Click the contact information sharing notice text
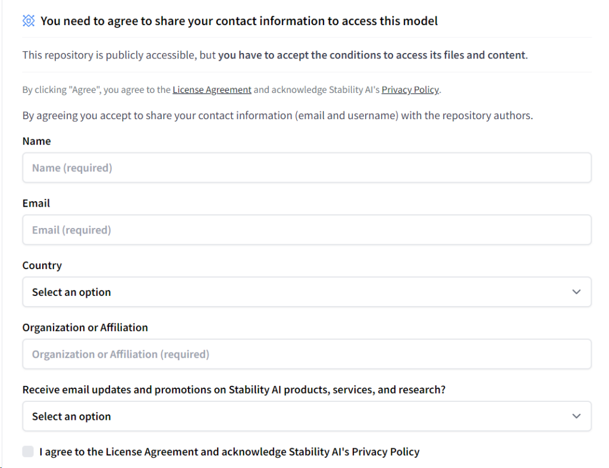This screenshot has height=468, width=609. [278, 116]
